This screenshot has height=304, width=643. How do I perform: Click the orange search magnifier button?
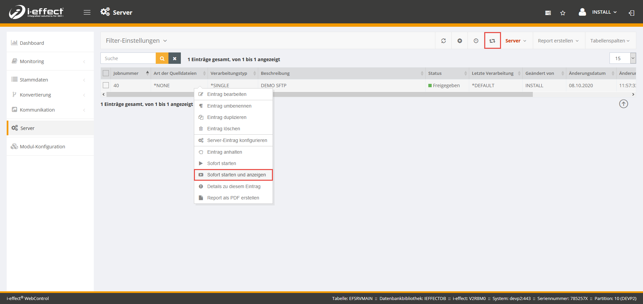pos(162,58)
